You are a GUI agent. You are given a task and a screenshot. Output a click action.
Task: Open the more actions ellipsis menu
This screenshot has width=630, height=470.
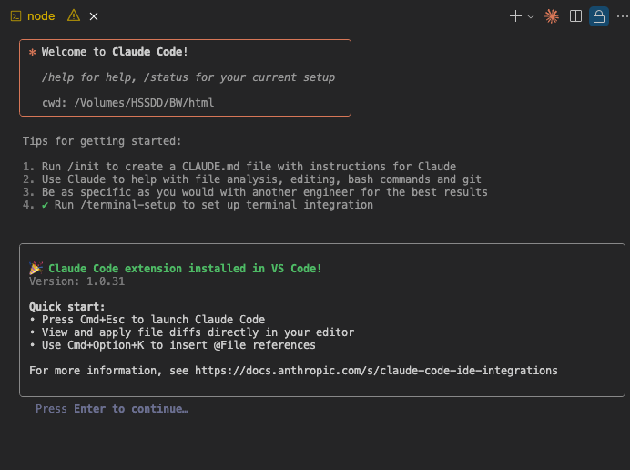[x=623, y=16]
